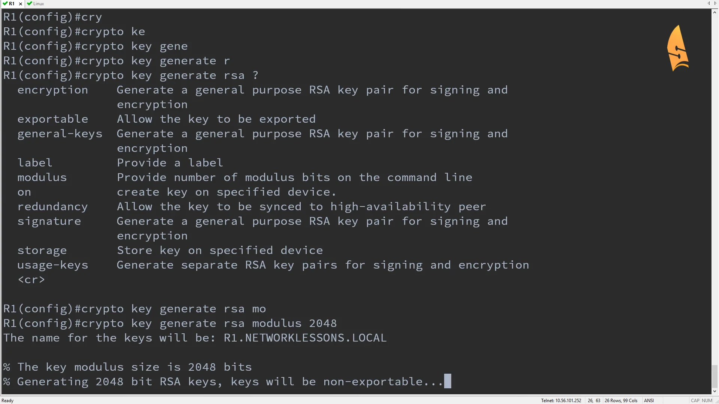The image size is (719, 404).
Task: Click the scrollbar up arrow
Action: (x=715, y=12)
